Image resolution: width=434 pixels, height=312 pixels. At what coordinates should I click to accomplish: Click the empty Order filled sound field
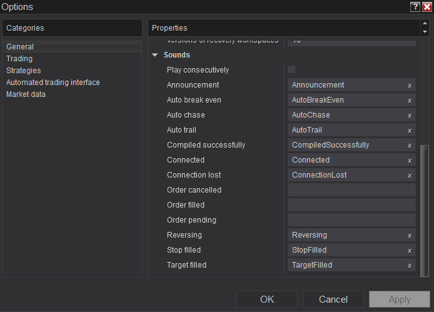[x=351, y=205]
